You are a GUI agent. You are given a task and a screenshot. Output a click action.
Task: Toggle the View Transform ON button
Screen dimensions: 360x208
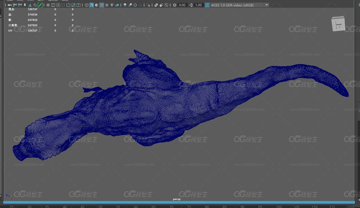[x=207, y=5]
